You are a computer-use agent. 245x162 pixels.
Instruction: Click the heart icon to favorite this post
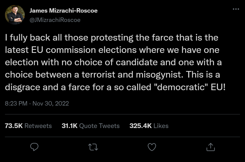[152, 147]
